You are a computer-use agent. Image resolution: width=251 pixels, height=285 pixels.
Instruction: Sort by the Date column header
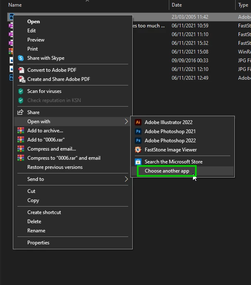[177, 5]
